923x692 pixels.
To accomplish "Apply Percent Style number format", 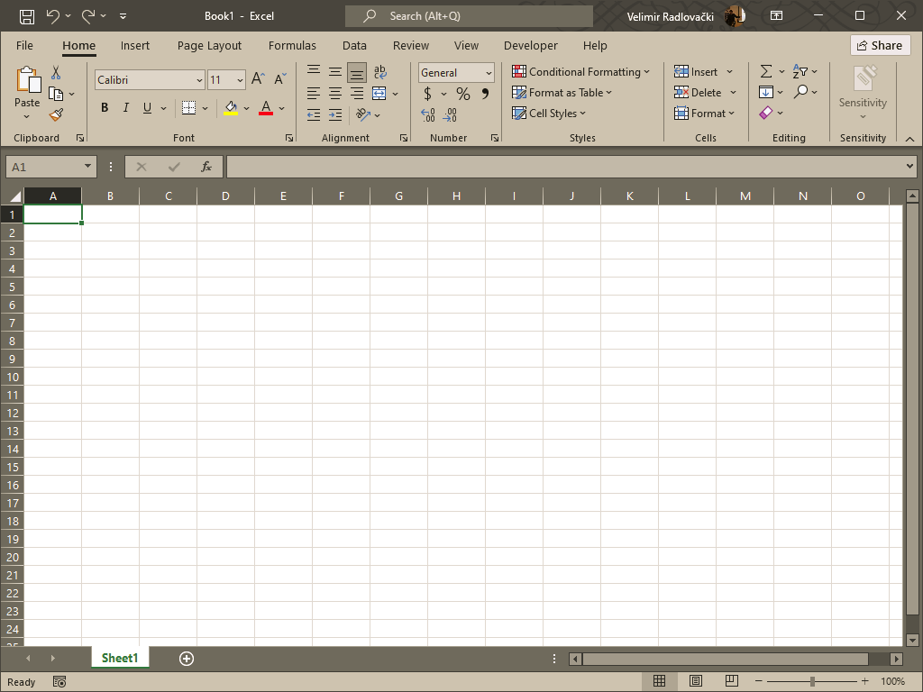I will click(x=462, y=94).
